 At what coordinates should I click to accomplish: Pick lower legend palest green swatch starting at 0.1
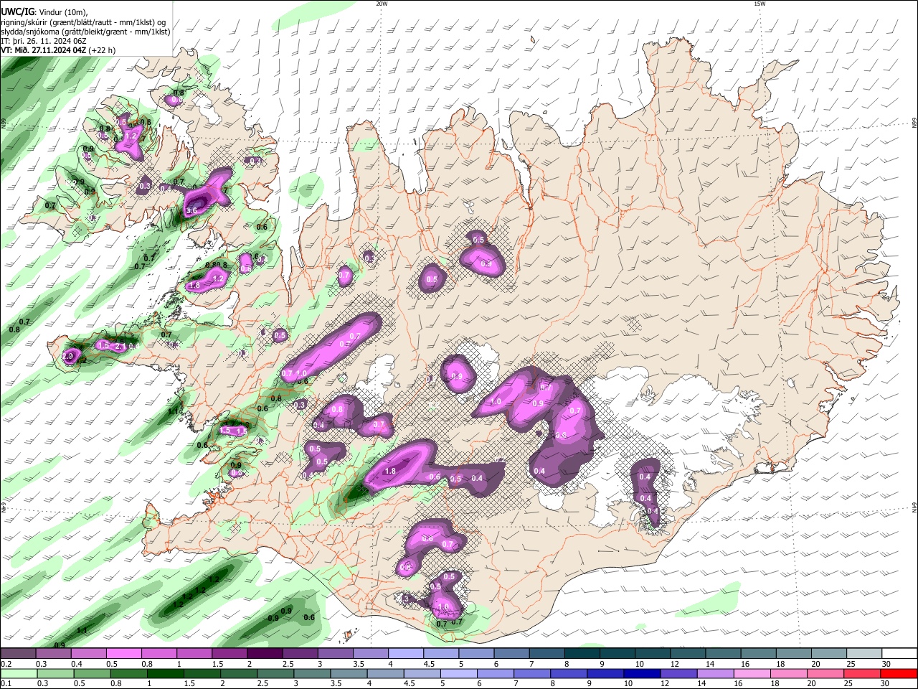(x=18, y=673)
